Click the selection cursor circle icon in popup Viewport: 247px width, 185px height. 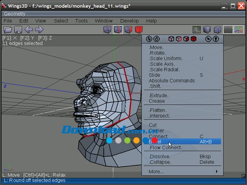coord(208,39)
